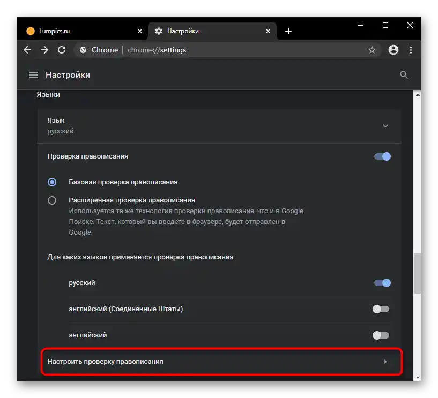The width and height of the screenshot is (438, 398).
Task: Open Настроить проверку правописания
Action: pos(161,362)
